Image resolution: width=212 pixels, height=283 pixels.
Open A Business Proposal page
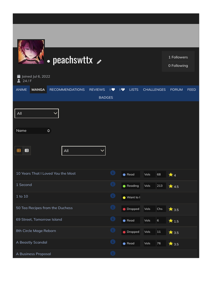pyautogui.click(x=33, y=254)
